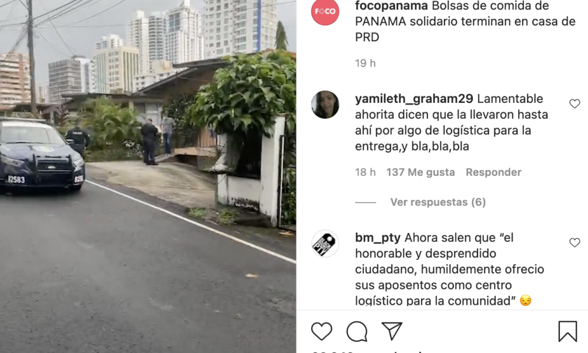Reply using Responder link

point(493,172)
